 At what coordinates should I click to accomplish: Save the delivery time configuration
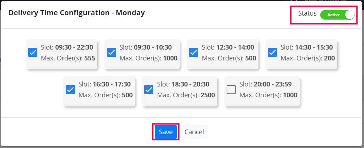pos(166,132)
